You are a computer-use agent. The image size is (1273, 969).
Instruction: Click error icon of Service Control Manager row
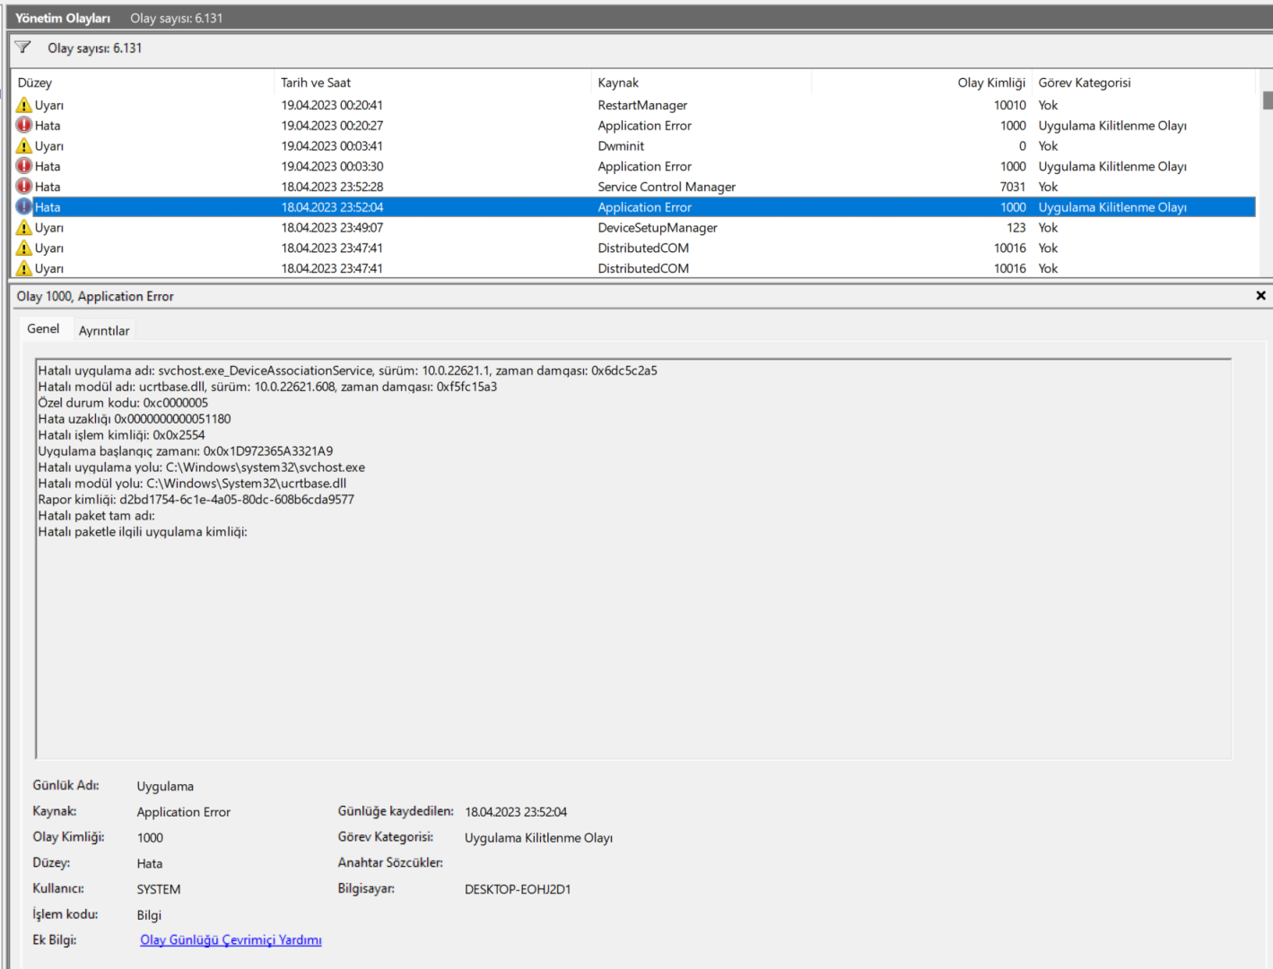point(24,187)
